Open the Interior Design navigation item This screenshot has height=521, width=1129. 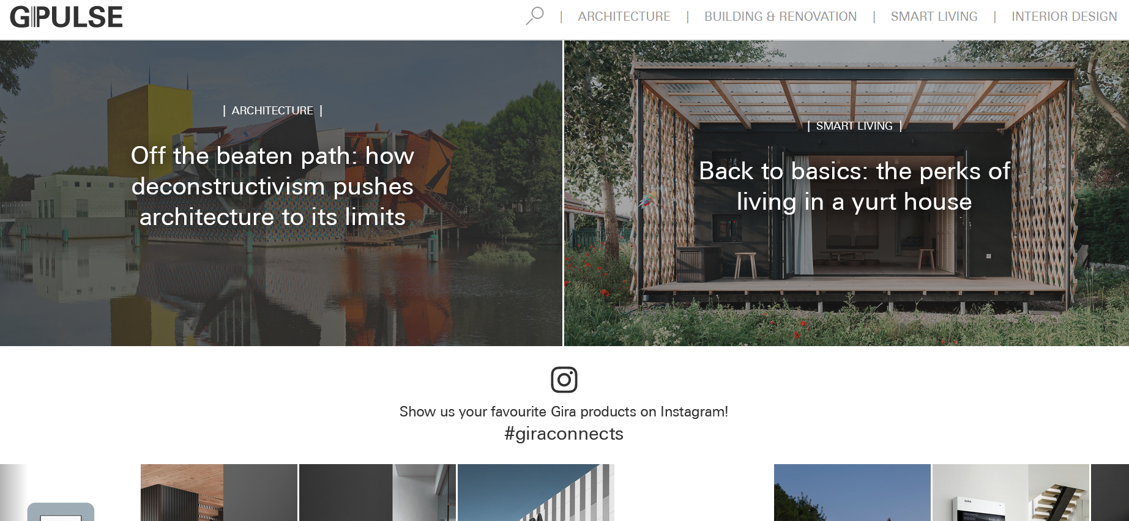pyautogui.click(x=1064, y=17)
